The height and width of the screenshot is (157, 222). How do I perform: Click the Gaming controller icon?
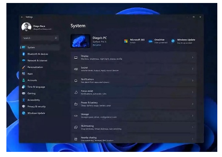24,93
